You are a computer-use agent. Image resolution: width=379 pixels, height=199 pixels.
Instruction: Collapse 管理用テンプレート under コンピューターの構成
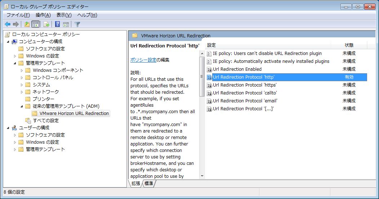[15, 63]
